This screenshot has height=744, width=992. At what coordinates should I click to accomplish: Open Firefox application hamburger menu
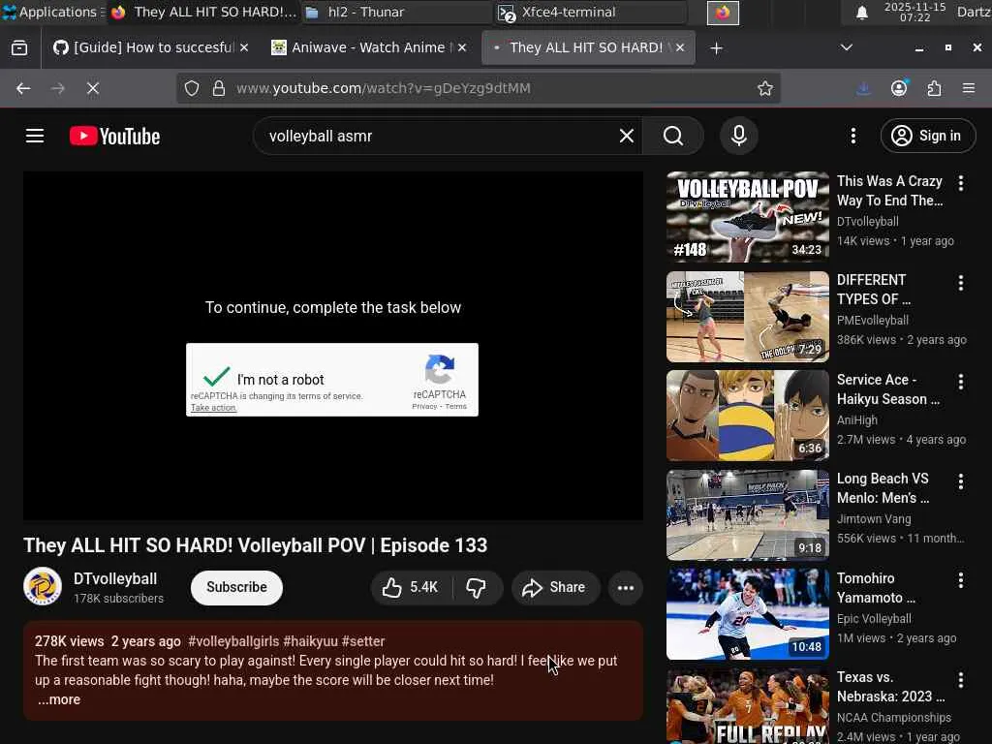click(x=969, y=88)
